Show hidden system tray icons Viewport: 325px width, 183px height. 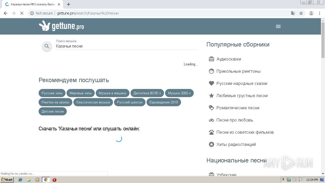283,180
